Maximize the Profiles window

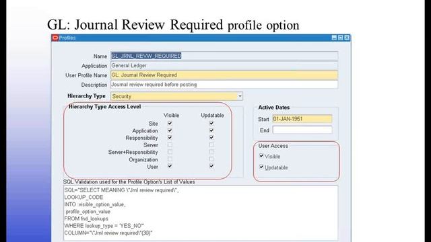click(x=340, y=38)
